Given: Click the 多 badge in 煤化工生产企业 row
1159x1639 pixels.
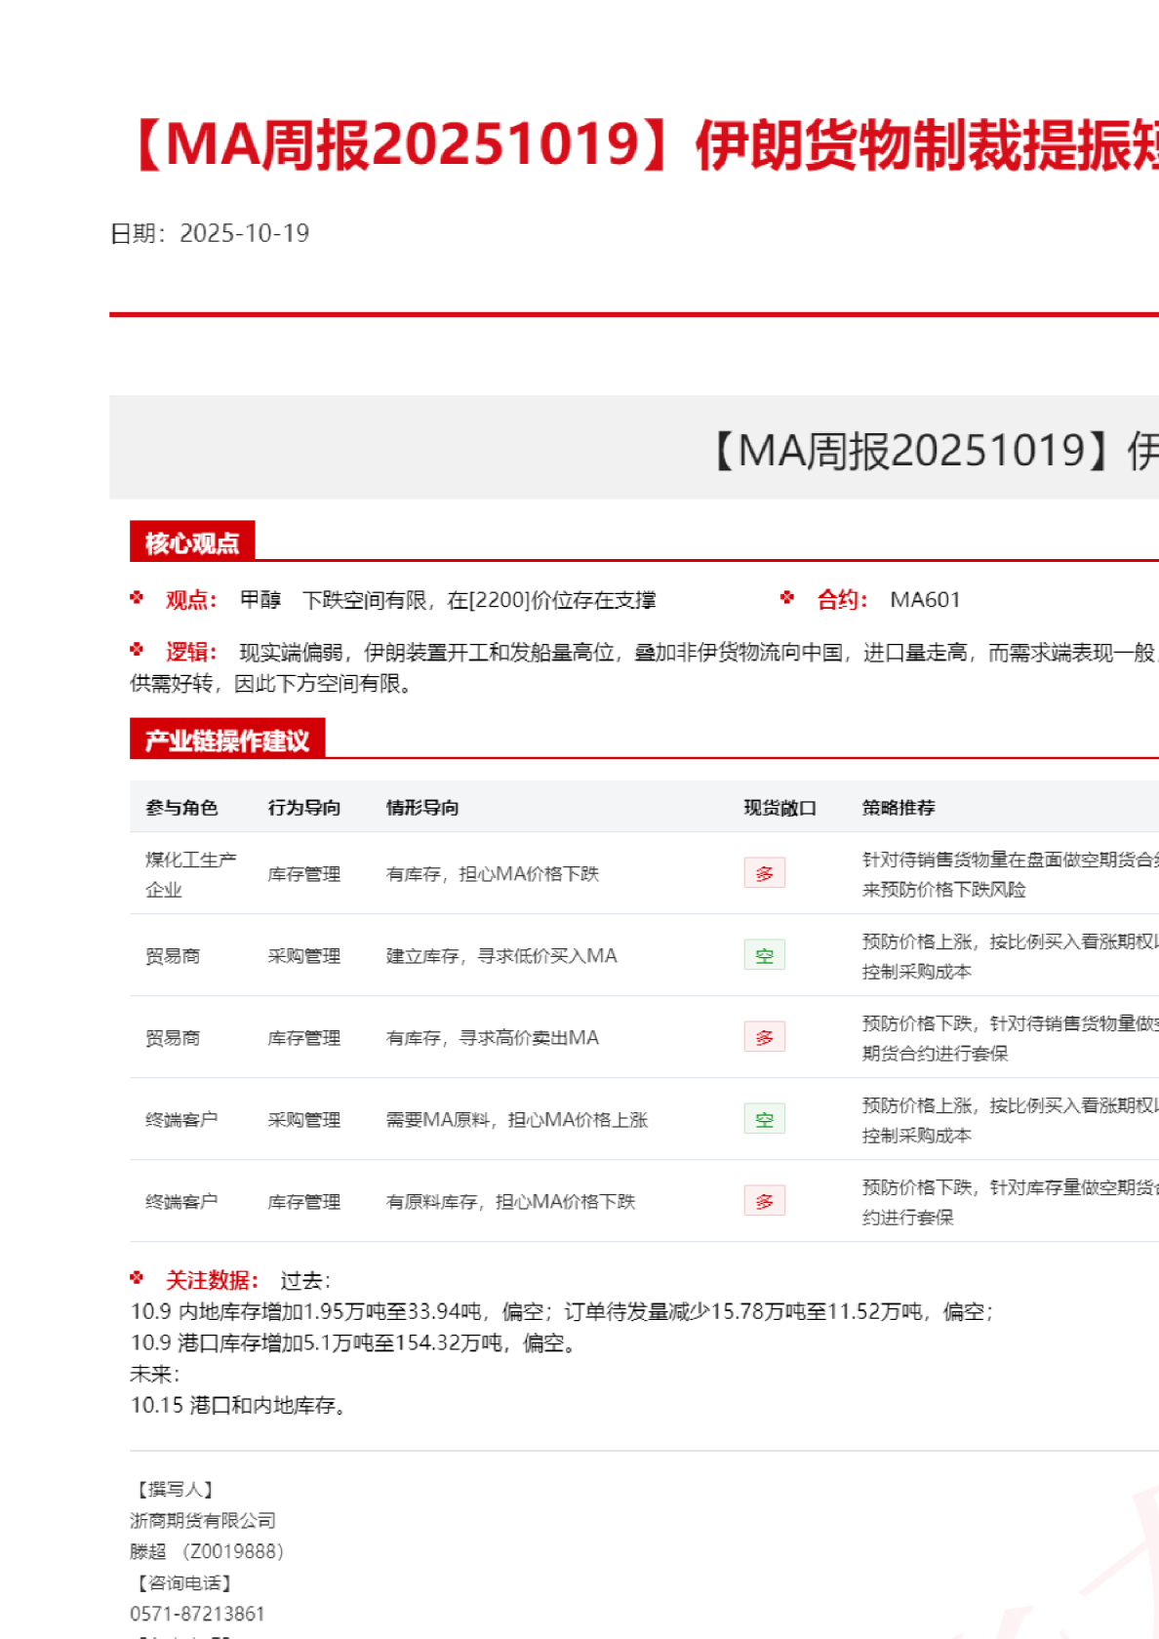Looking at the screenshot, I should tap(764, 873).
